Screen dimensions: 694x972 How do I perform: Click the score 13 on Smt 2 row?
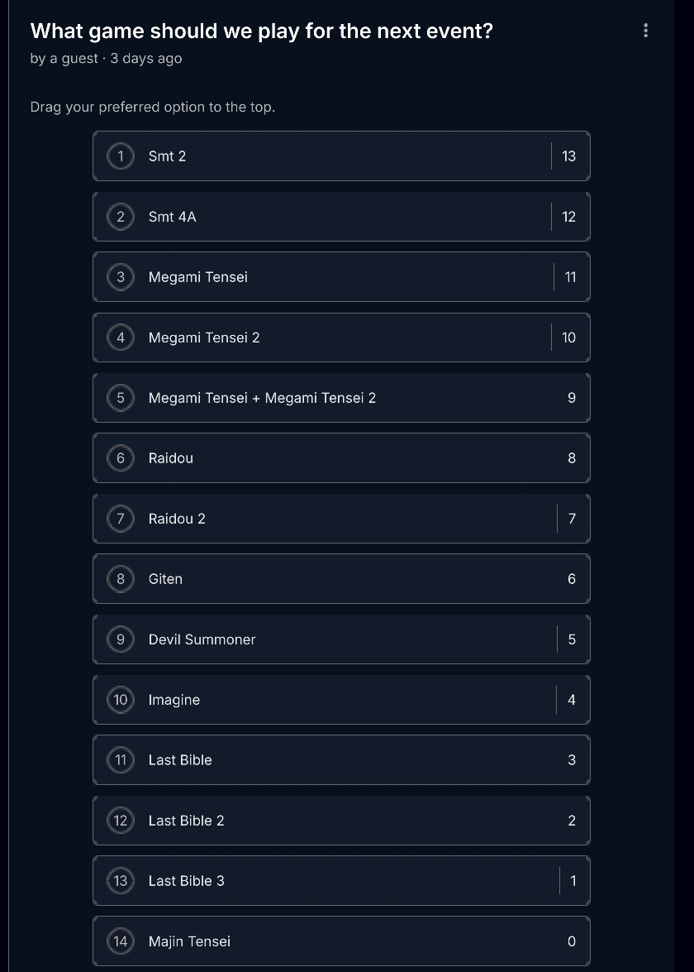569,156
